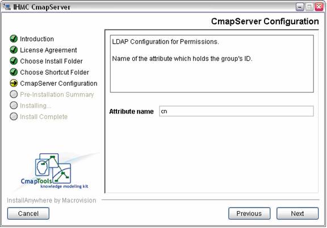The width and height of the screenshot is (327, 228).
Task: Select the Choose Install Folder step label
Action: (51, 61)
